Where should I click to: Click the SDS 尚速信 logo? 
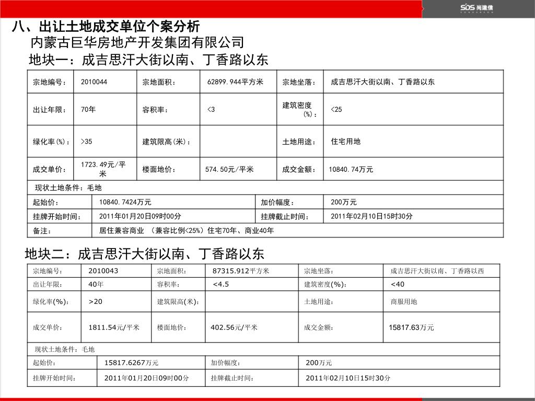pyautogui.click(x=476, y=8)
